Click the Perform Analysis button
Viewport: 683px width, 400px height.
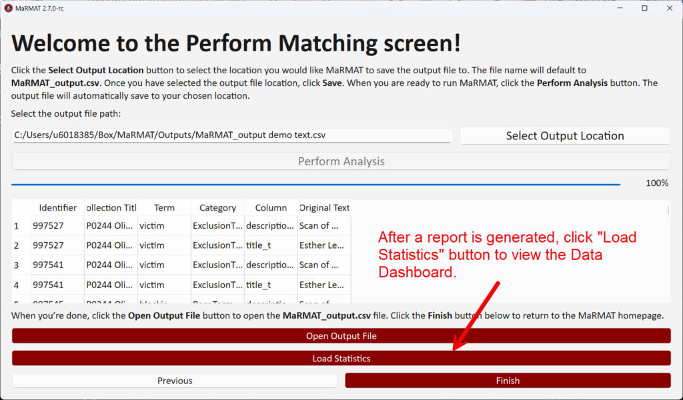(x=341, y=161)
